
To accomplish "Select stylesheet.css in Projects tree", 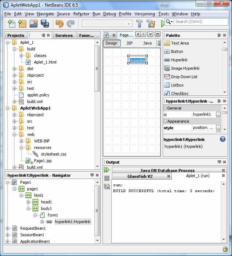I will click(x=54, y=154).
